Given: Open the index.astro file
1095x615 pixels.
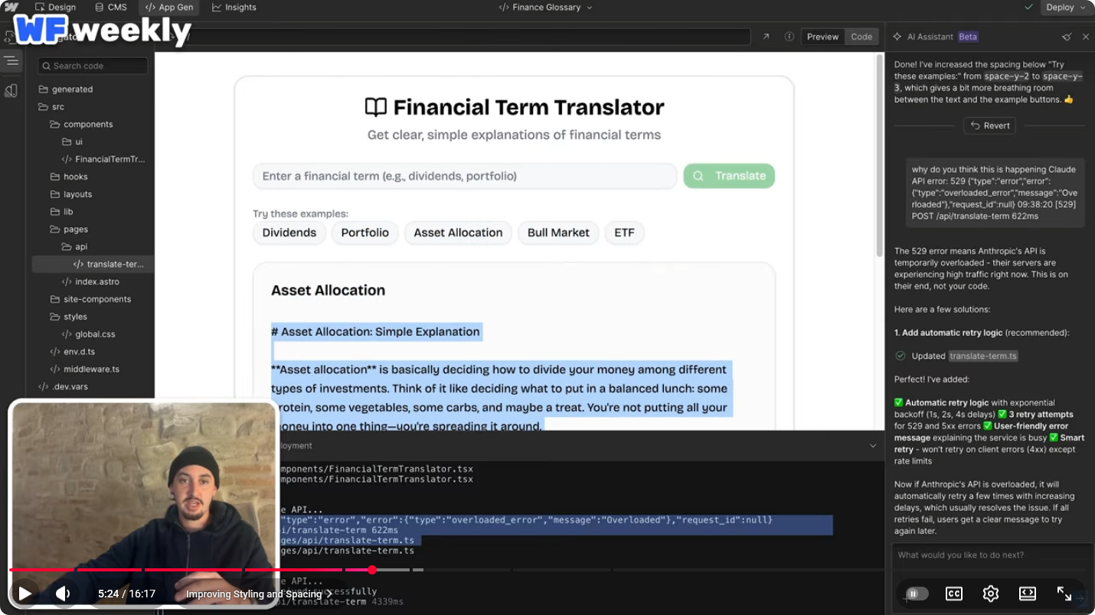Looking at the screenshot, I should (x=90, y=281).
